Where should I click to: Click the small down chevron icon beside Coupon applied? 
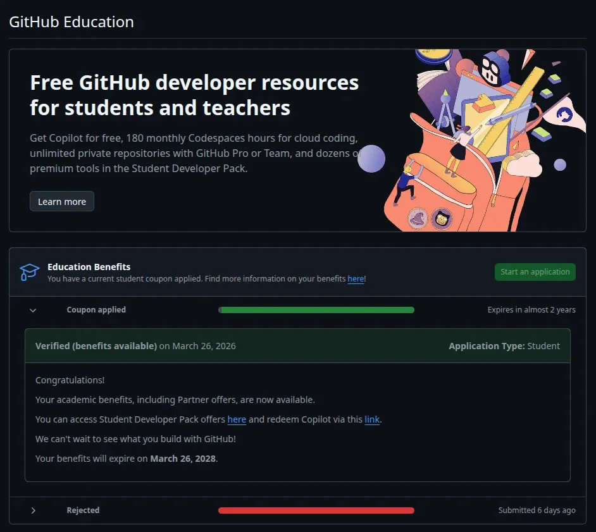coord(33,310)
